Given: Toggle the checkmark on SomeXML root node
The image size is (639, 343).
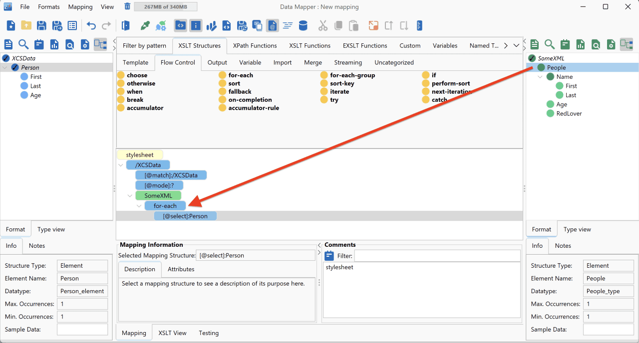Looking at the screenshot, I should [x=532, y=58].
